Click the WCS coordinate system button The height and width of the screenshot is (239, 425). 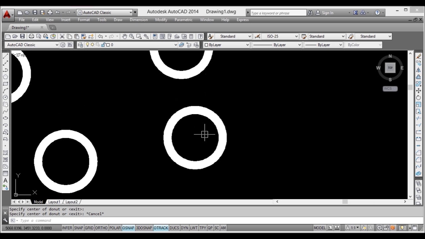[x=390, y=89]
